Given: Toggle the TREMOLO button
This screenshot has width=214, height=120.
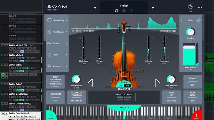Looking at the screenshot, I should tap(193, 82).
